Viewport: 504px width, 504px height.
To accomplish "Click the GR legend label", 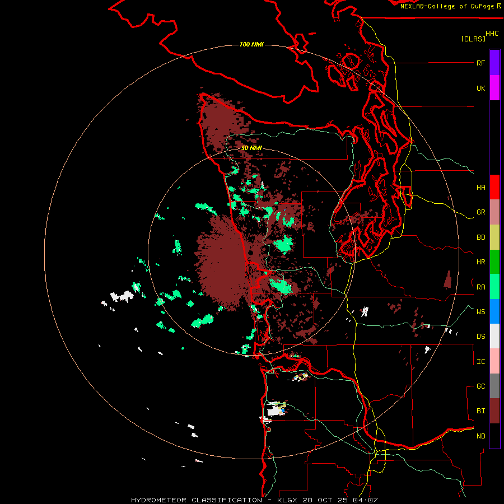I will tap(480, 212).
